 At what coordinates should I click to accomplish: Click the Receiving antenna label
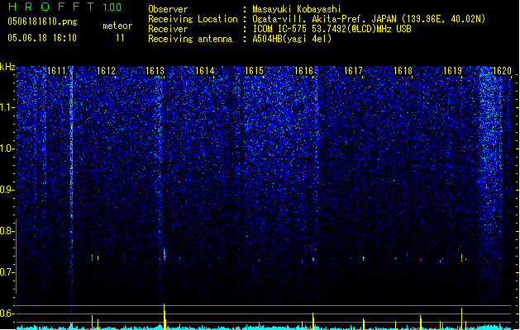(190, 39)
